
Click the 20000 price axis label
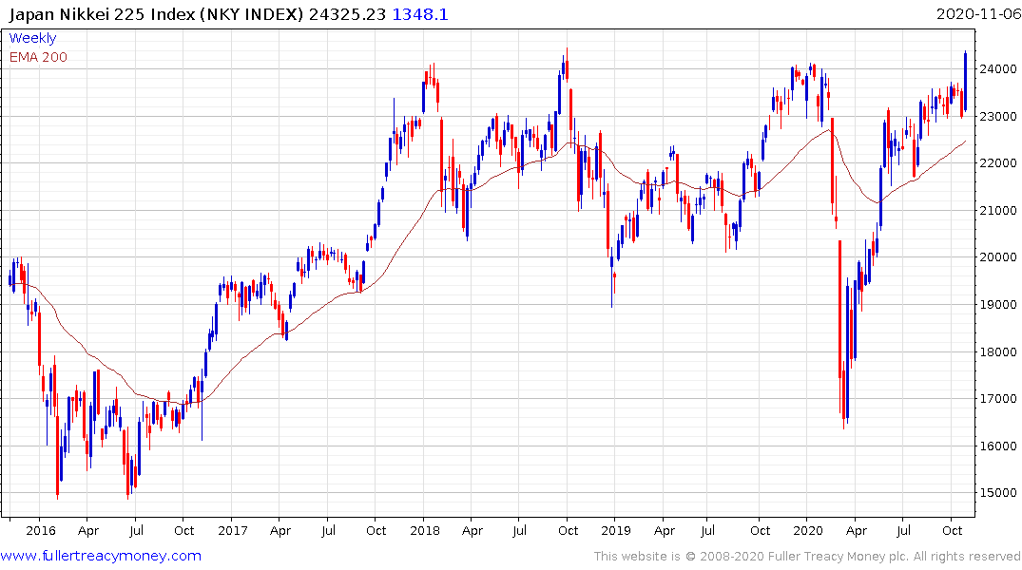click(x=998, y=256)
